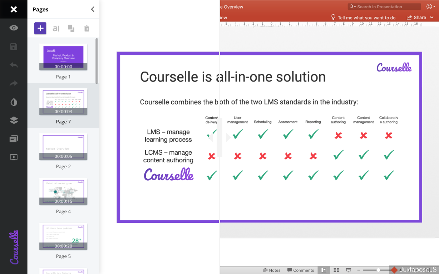Click the 'Collaborative authoring' column header
Screen dimensions: 439x274
coord(389,120)
